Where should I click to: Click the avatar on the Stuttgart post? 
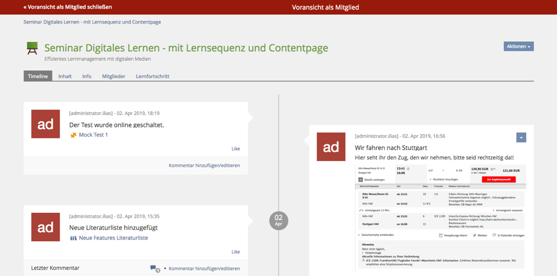coord(331,147)
